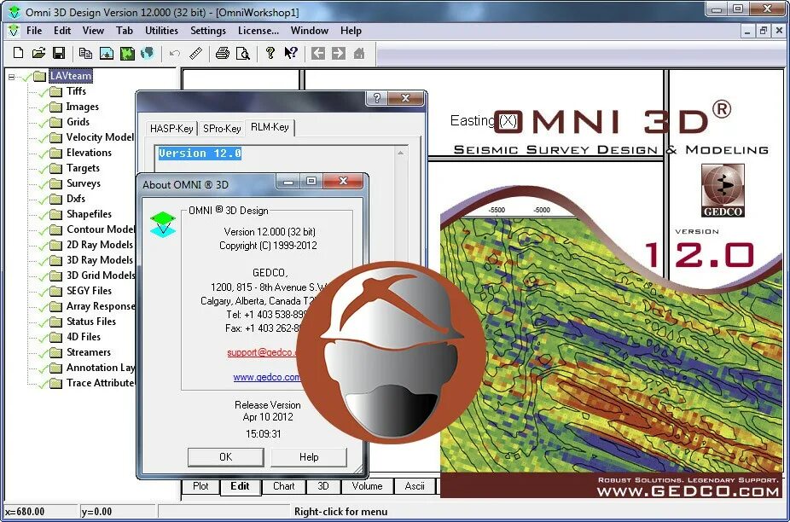The height and width of the screenshot is (522, 790).
Task: Toggle the check mark beside 4D Files
Action: [x=44, y=338]
